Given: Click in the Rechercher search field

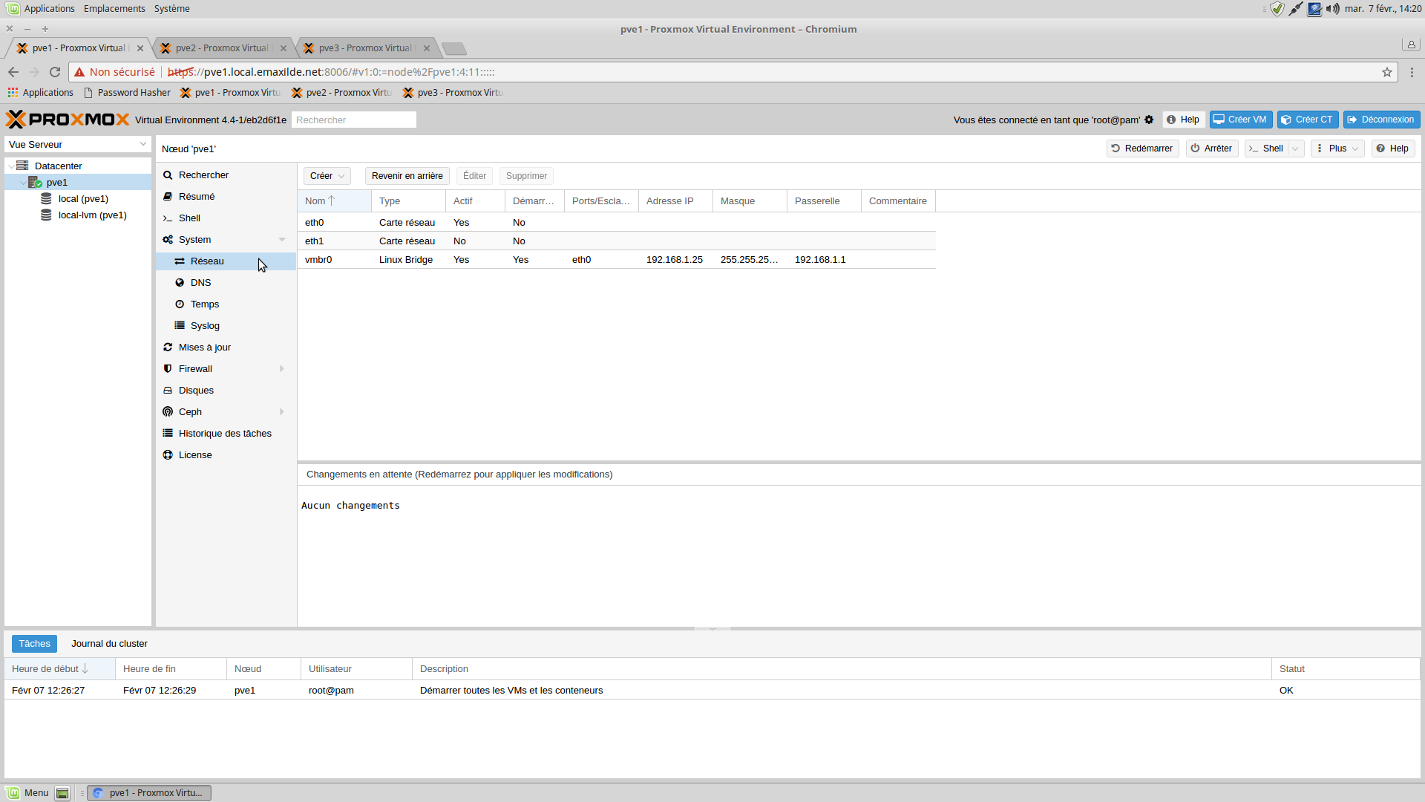Looking at the screenshot, I should point(353,120).
